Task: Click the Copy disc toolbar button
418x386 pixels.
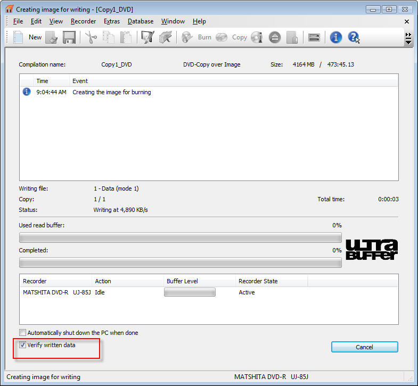Action: point(232,37)
